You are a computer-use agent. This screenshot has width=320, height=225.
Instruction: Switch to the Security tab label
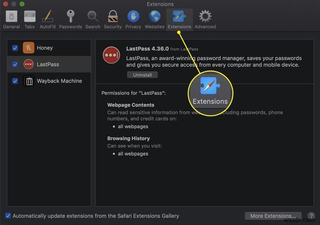click(113, 27)
